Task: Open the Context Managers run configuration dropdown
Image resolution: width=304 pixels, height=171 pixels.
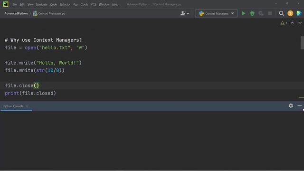Action: [x=217, y=13]
